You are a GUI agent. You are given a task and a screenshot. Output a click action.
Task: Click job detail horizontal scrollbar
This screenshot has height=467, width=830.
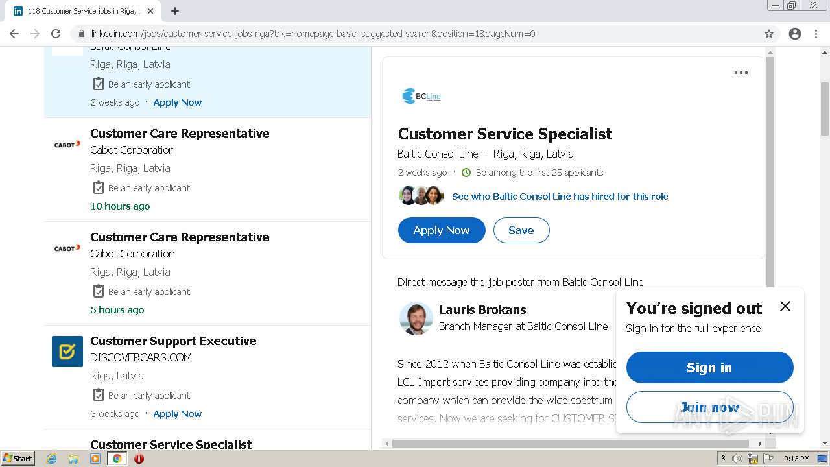tap(571, 444)
